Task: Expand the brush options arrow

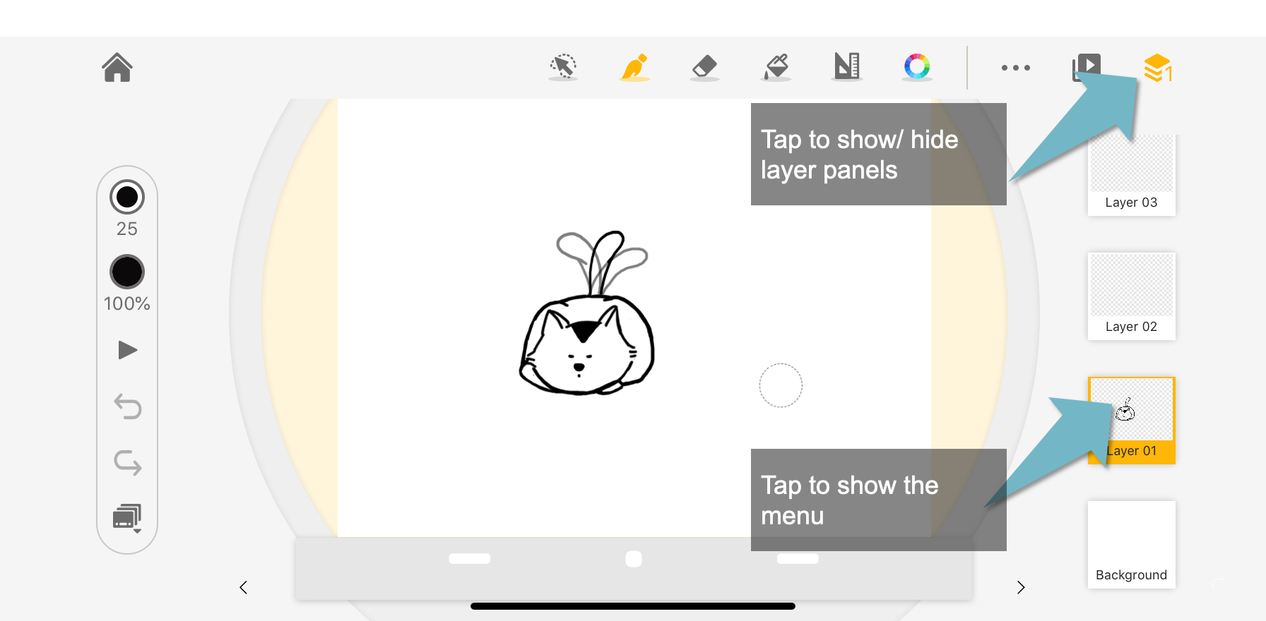Action: [x=127, y=350]
